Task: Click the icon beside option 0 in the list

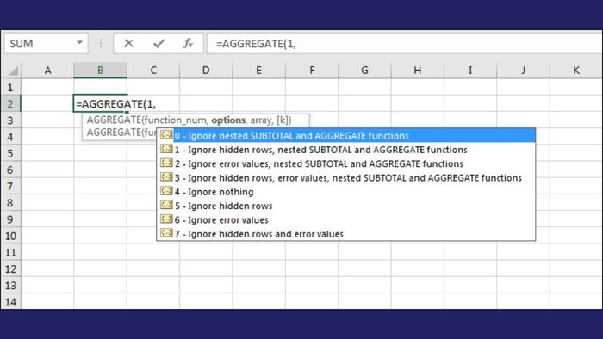Action: [166, 135]
